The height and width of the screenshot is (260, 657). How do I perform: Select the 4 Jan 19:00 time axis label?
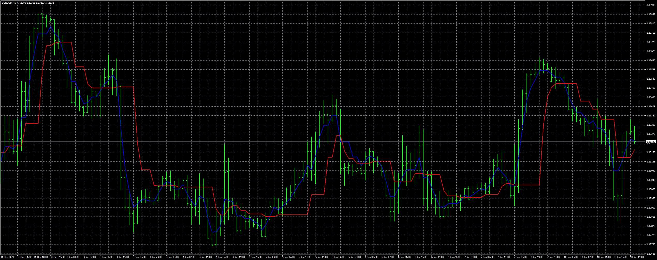[x=239, y=257]
